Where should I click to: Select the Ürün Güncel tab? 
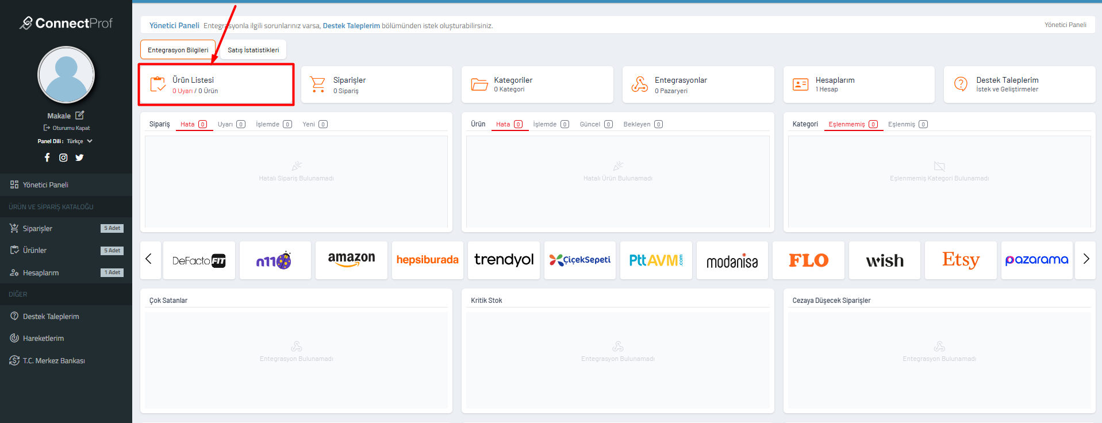click(x=596, y=124)
